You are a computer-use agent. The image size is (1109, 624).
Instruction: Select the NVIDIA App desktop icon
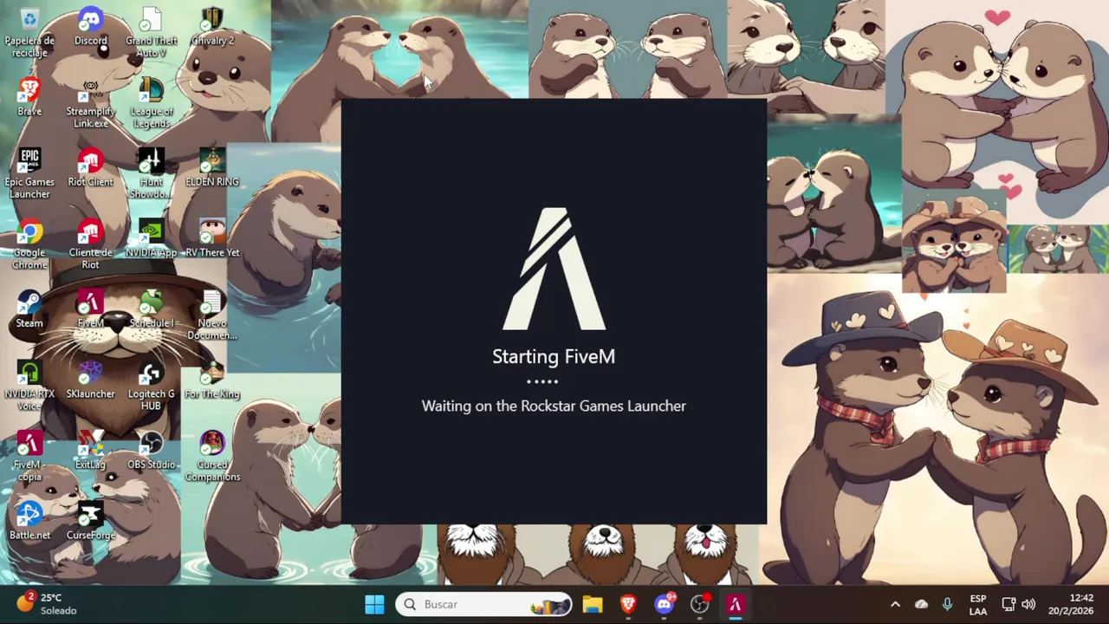pos(151,240)
